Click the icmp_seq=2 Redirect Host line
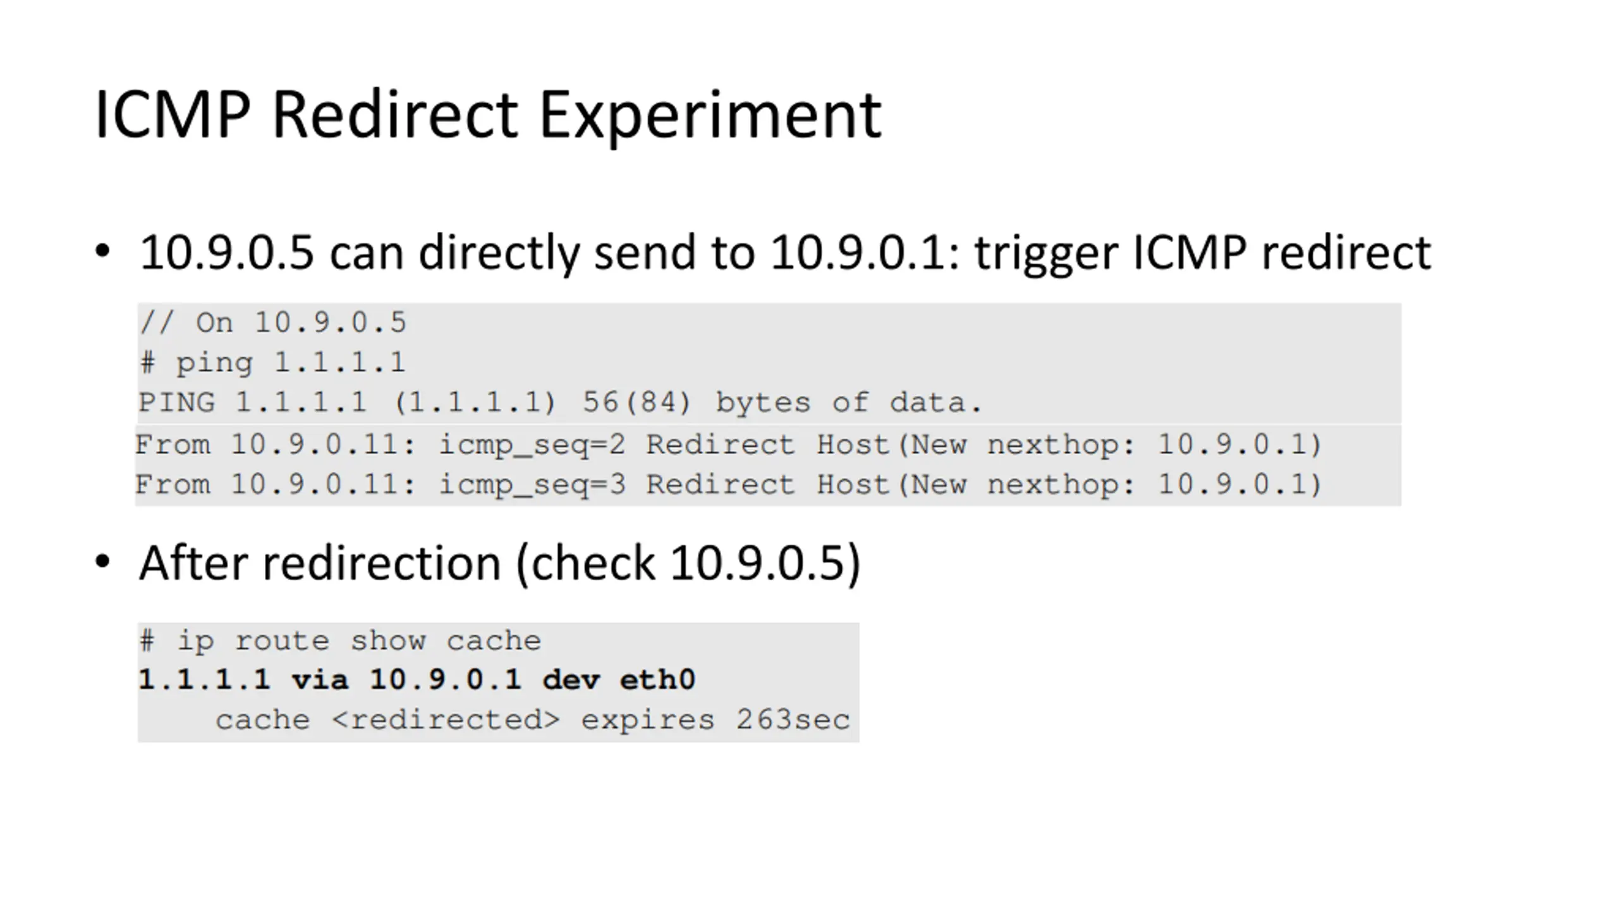Screen dimensions: 1618x910 click(x=729, y=445)
